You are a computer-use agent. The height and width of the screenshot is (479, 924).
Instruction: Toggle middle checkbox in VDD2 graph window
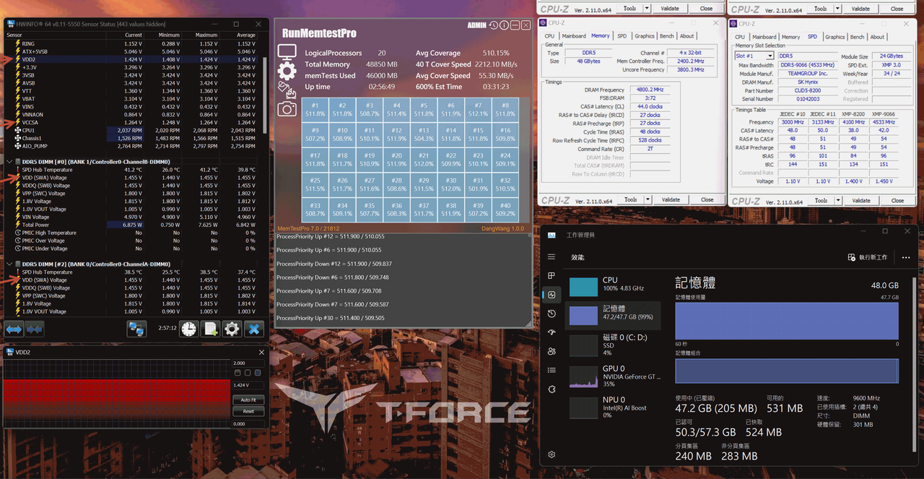[x=248, y=373]
